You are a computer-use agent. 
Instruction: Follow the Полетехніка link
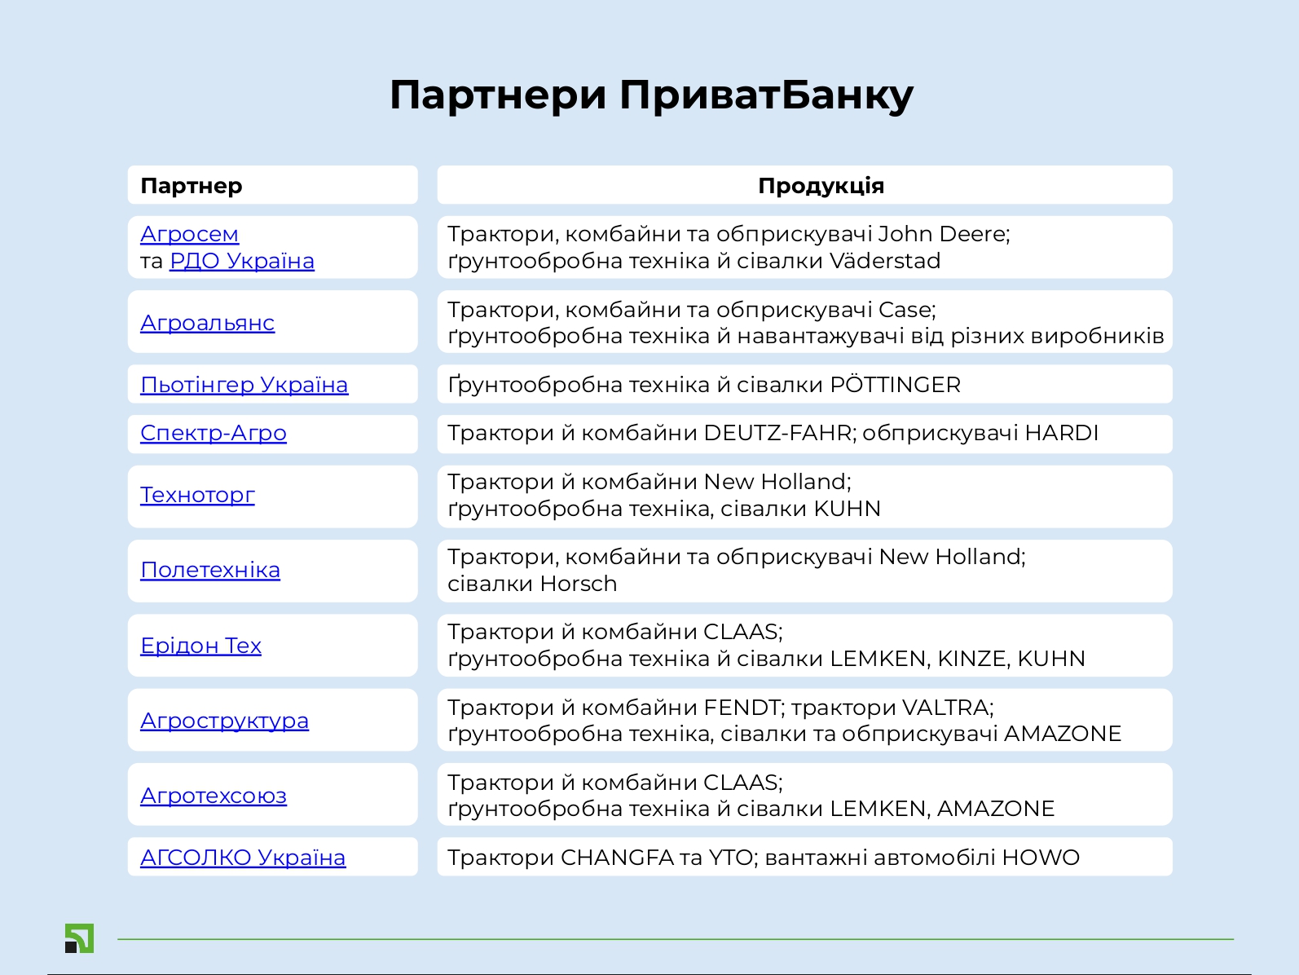point(210,570)
